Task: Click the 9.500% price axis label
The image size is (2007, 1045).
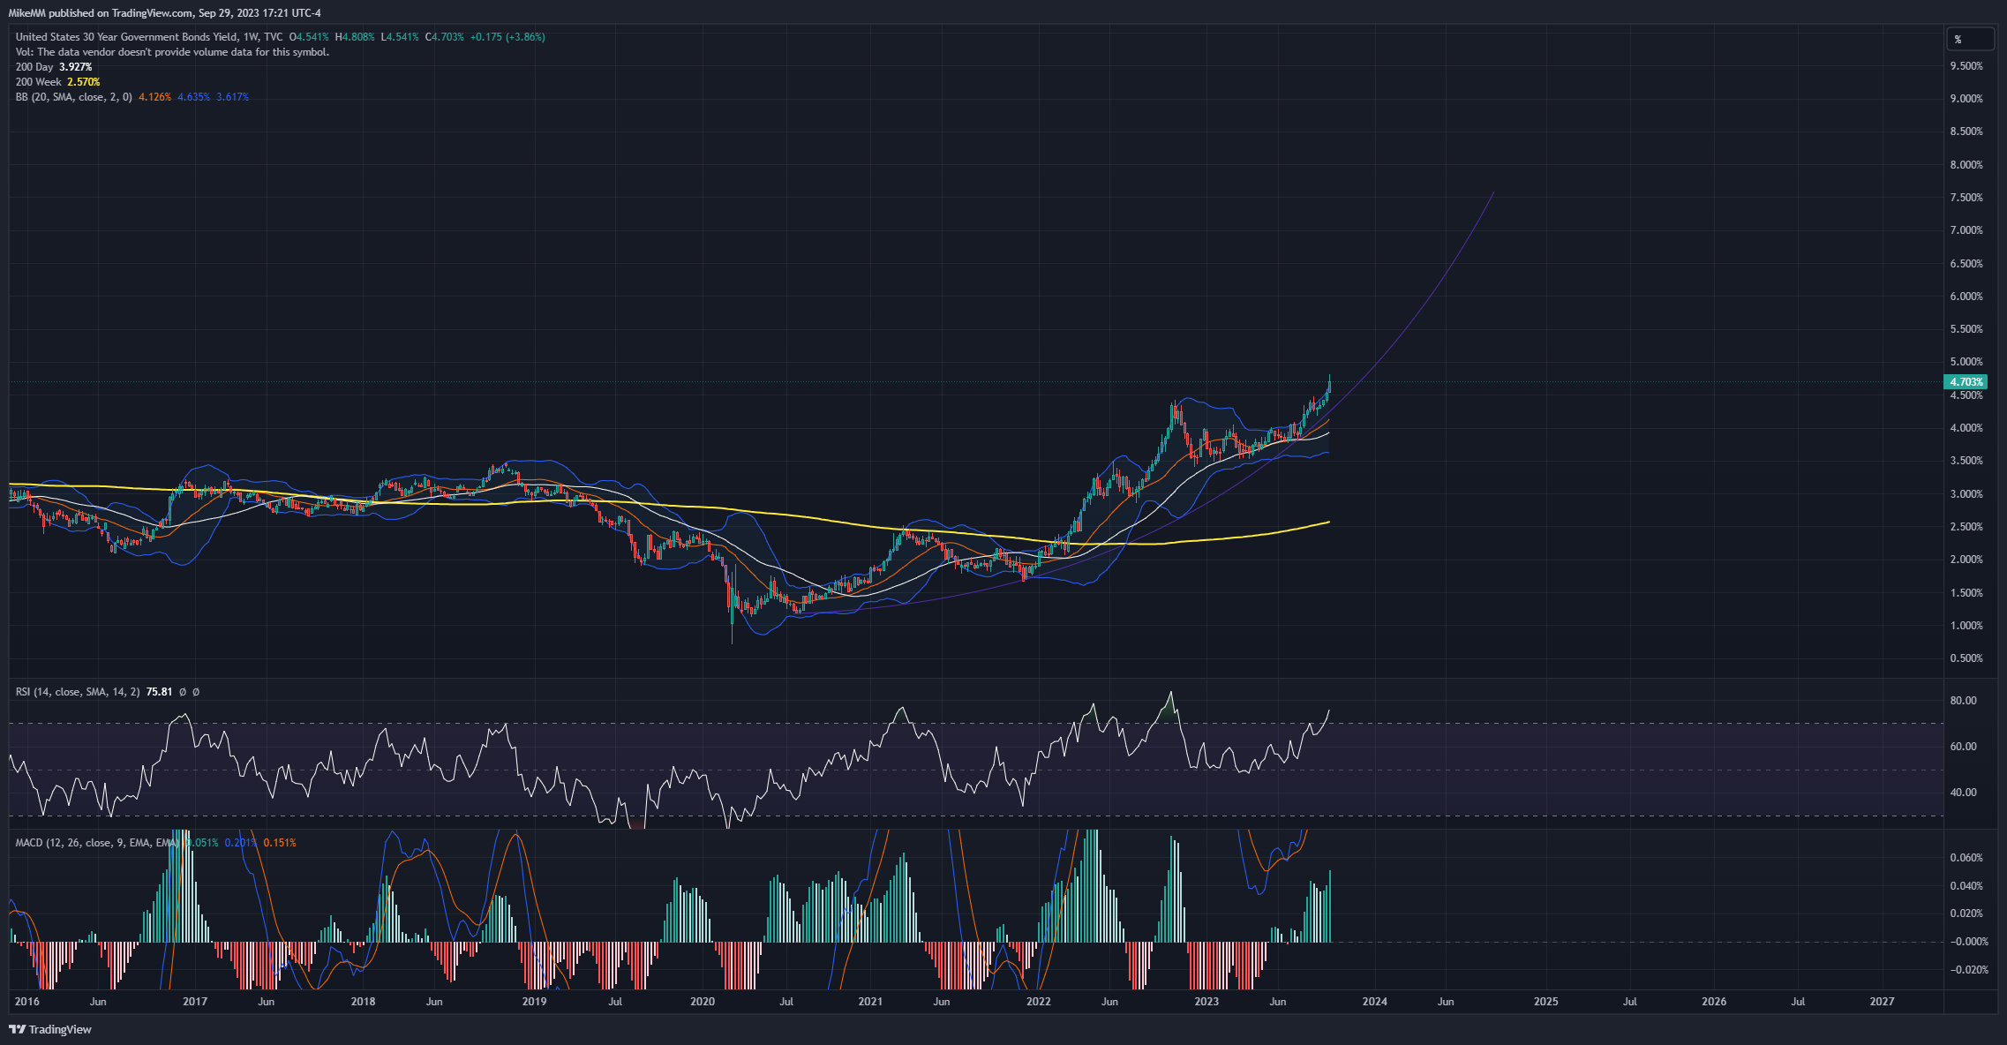Action: point(1966,66)
